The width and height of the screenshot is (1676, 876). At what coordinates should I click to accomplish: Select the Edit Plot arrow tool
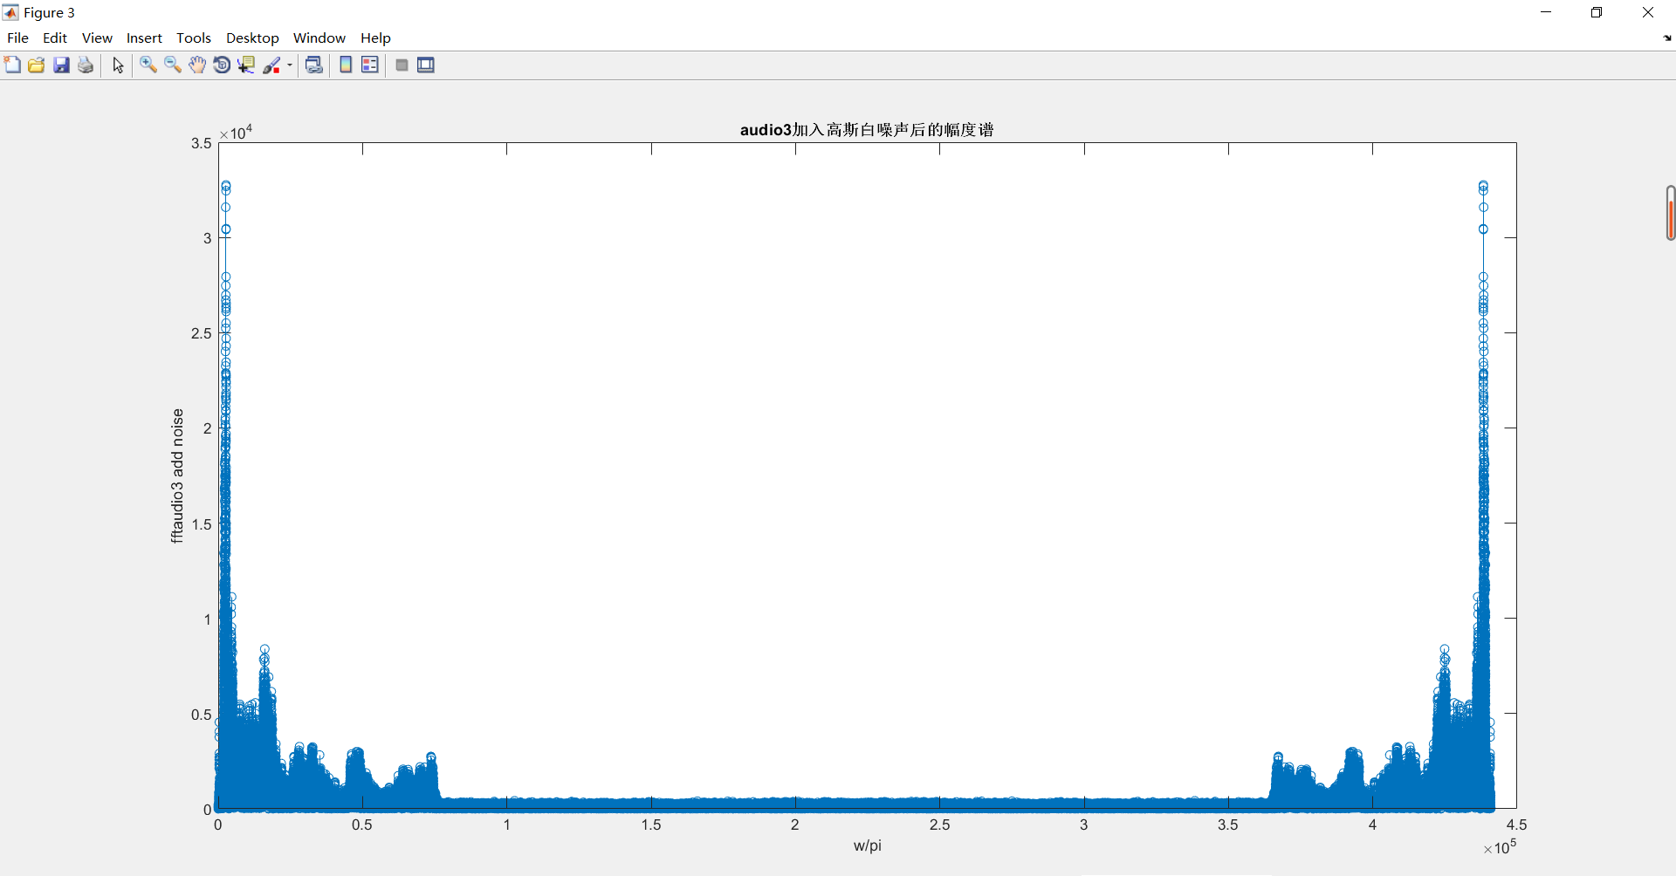pyautogui.click(x=118, y=65)
